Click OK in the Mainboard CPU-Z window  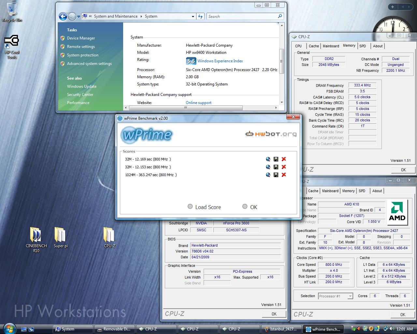(x=274, y=314)
